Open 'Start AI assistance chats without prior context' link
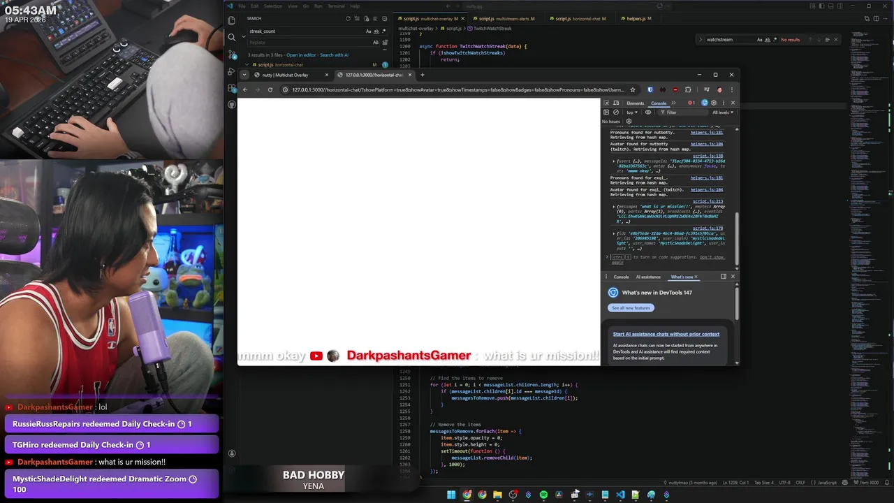This screenshot has height=503, width=894. pyautogui.click(x=666, y=334)
